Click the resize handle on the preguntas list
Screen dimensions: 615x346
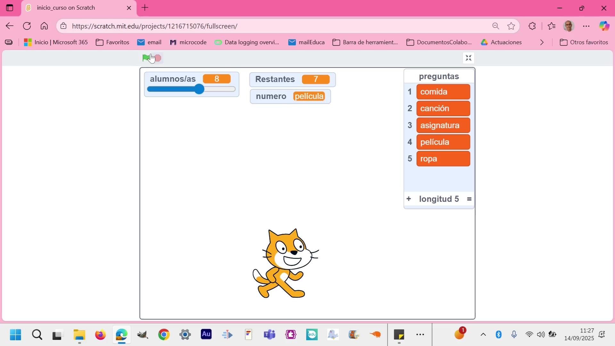(x=469, y=199)
